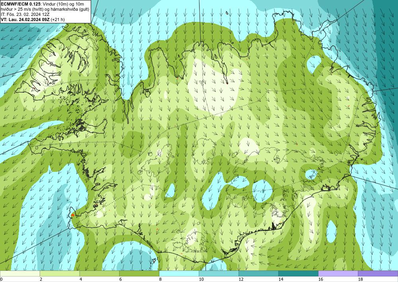Click the medium teal 12–14 m/s legend swatch
Screen dimensions: 398x282
point(258,274)
